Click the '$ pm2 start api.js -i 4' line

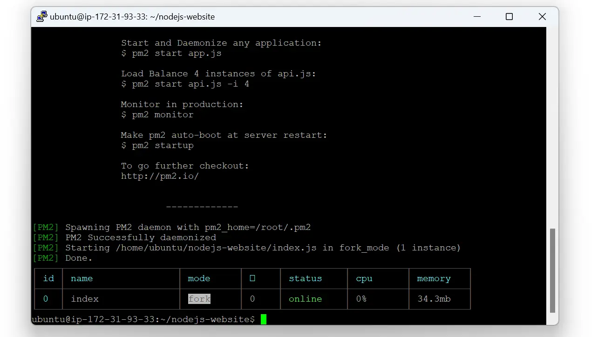185,84
